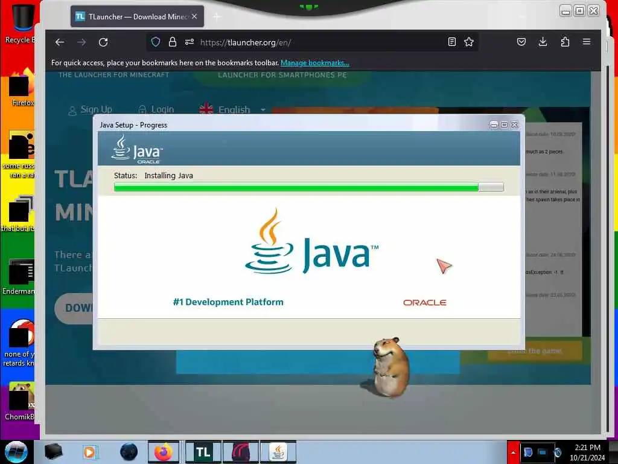
Task: Bookmark this page with the star icon
Action: pyautogui.click(x=468, y=42)
